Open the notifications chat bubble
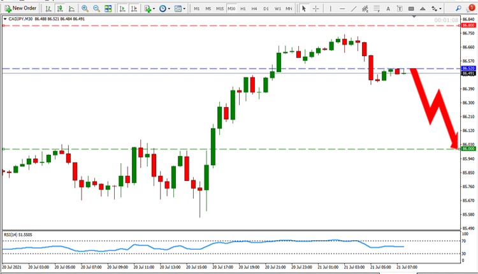 coord(471,8)
